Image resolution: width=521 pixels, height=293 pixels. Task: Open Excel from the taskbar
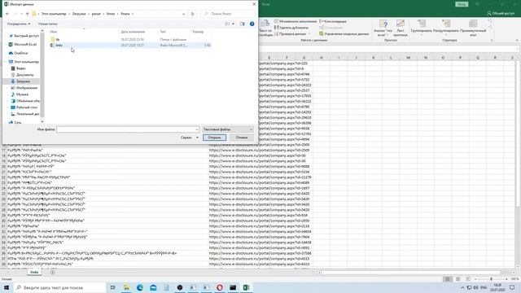click(246, 287)
